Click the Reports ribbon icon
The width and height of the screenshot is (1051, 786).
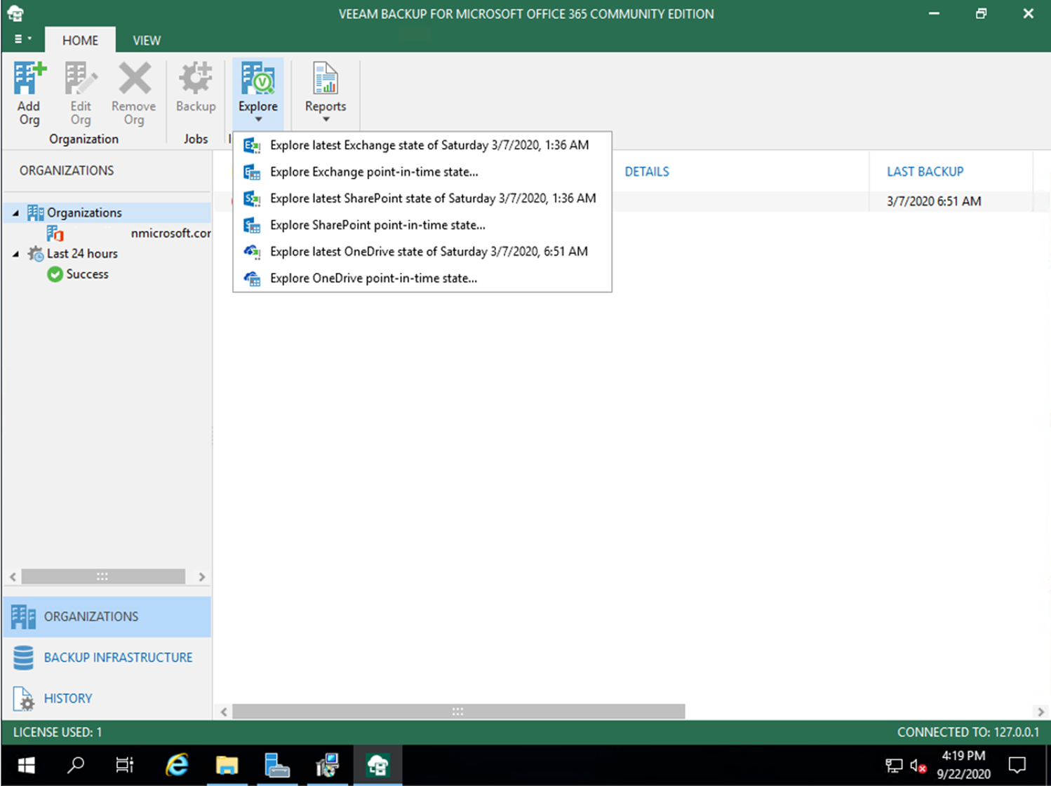pyautogui.click(x=326, y=78)
